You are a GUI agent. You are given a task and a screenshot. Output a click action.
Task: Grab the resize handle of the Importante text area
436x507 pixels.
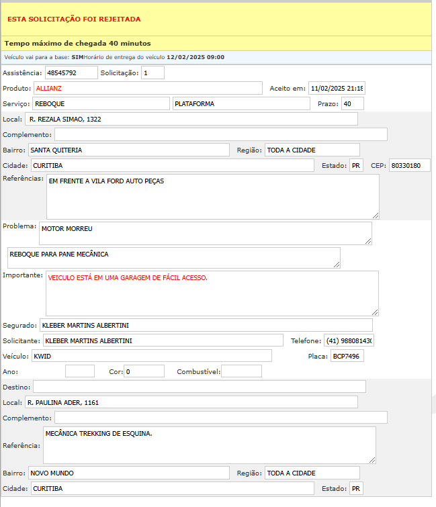pos(375,312)
